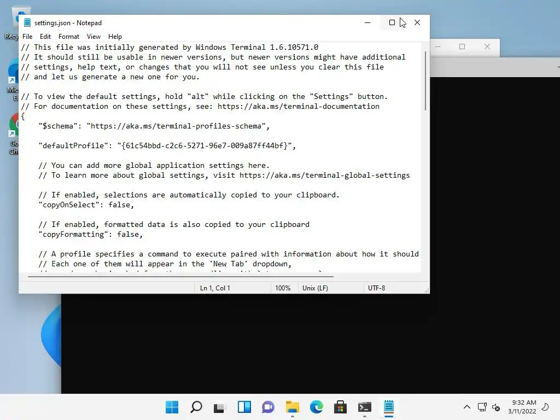560x420 pixels.
Task: Open the Help menu in Notepad
Action: pyautogui.click(x=115, y=37)
